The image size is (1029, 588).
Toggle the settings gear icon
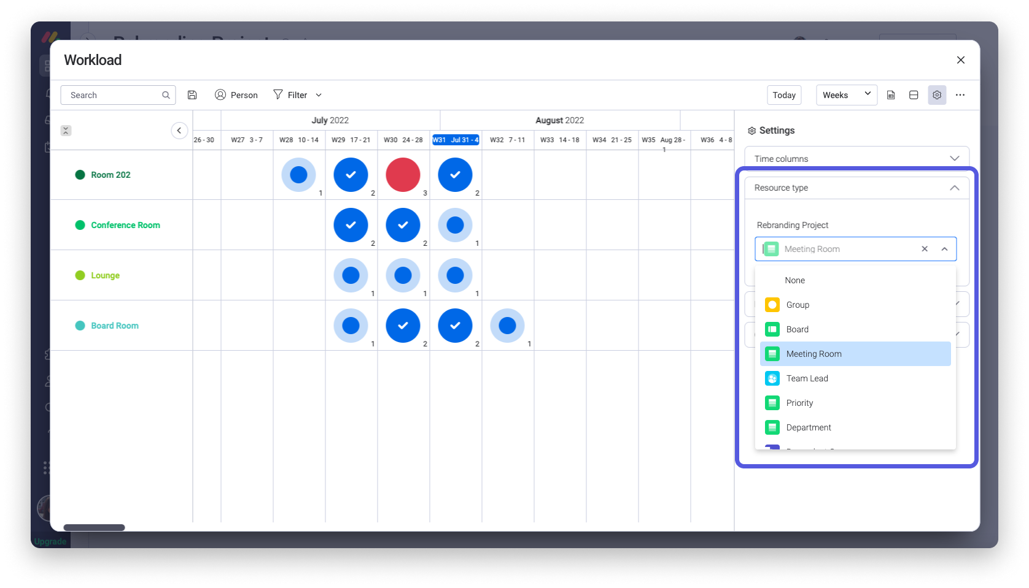[x=937, y=95]
